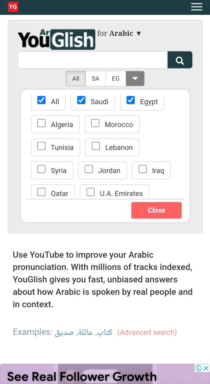
Task: Click the ad info icon
Action: [x=198, y=368]
